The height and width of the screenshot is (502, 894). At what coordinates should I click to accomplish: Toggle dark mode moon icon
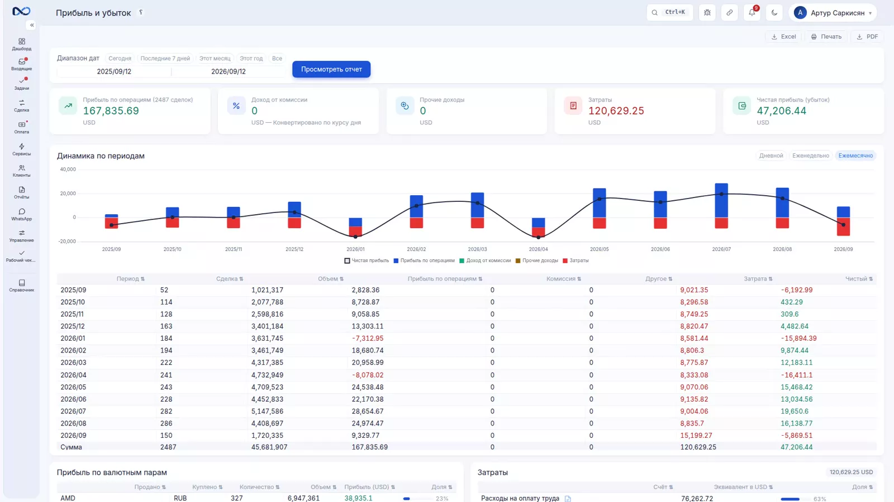click(x=774, y=12)
